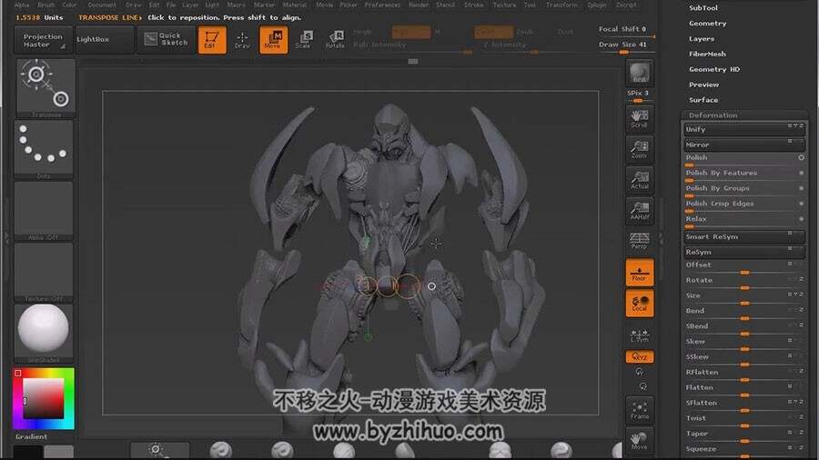Viewport: 819px width, 460px height.
Task: Click the Smart ReSym button
Action: point(743,236)
